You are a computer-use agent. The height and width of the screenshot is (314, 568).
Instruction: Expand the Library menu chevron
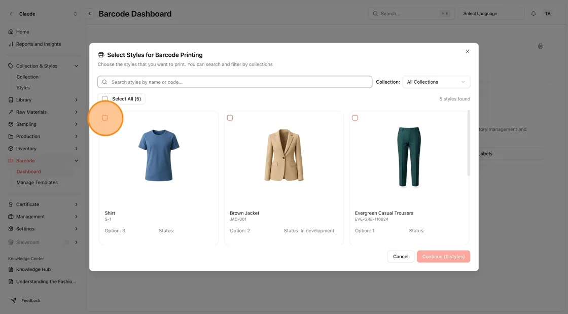(77, 100)
